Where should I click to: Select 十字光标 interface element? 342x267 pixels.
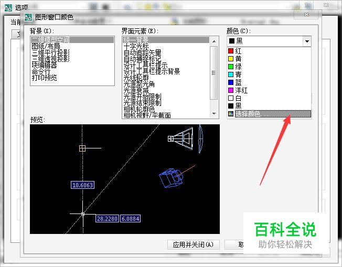point(136,46)
